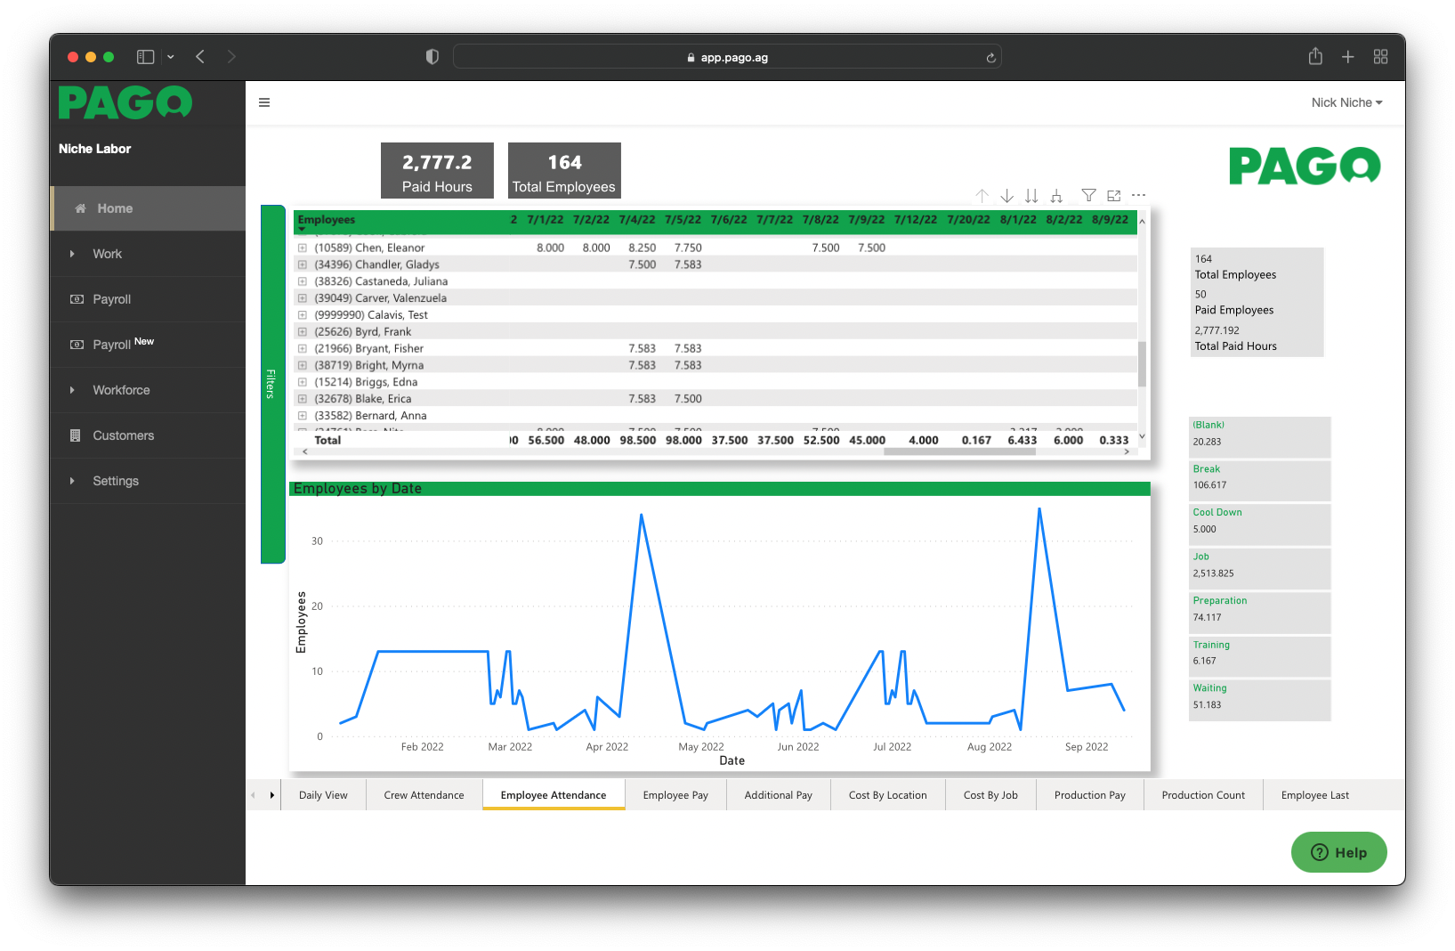
Task: Switch to the Employee Pay tab
Action: (x=675, y=795)
